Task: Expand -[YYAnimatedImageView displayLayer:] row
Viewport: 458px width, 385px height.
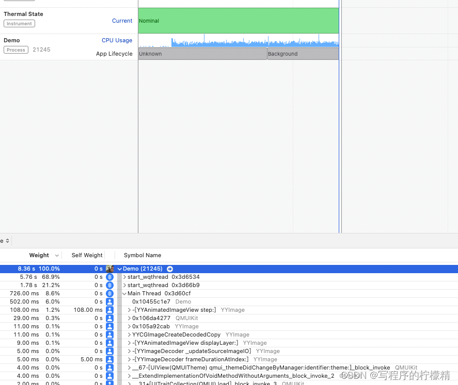Action: 129,343
